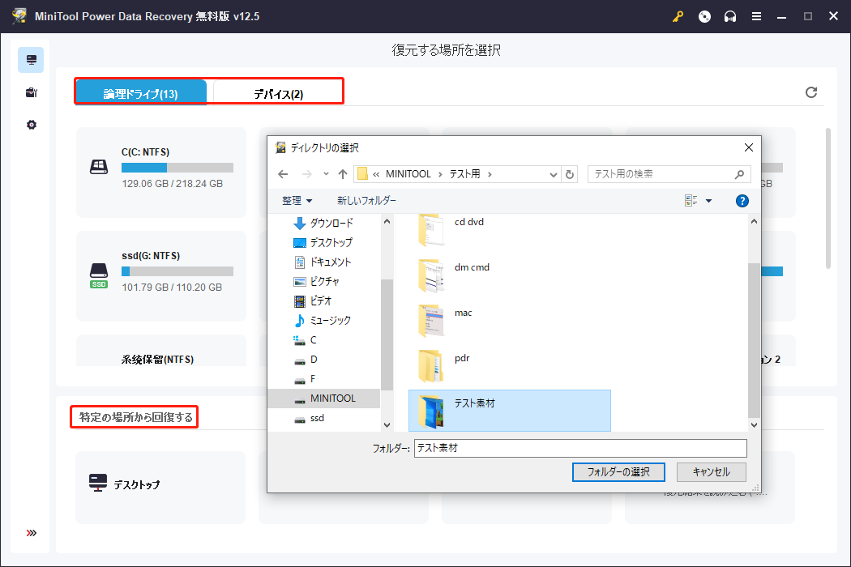Open view options dropdown arrow
The height and width of the screenshot is (567, 851).
708,201
